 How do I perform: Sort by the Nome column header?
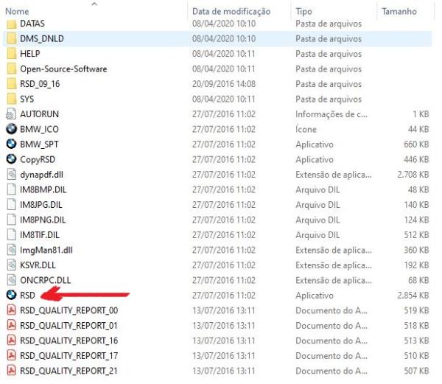(17, 11)
